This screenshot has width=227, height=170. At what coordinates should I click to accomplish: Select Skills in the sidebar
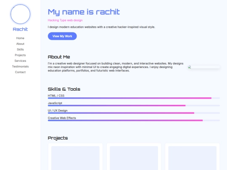20,50
